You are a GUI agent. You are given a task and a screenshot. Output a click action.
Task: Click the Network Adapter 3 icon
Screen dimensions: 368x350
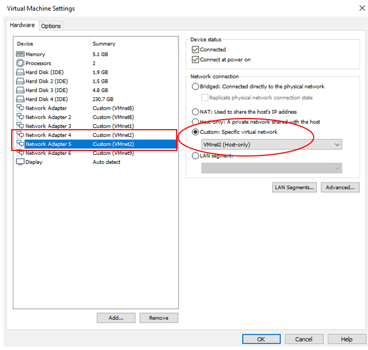point(20,126)
